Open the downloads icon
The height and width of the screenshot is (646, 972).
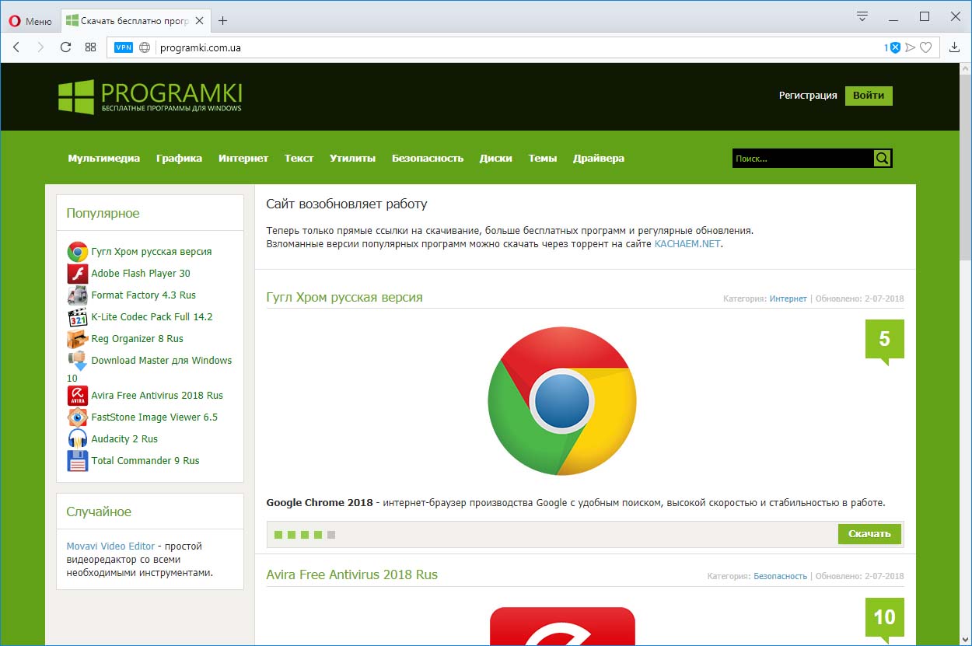point(955,47)
